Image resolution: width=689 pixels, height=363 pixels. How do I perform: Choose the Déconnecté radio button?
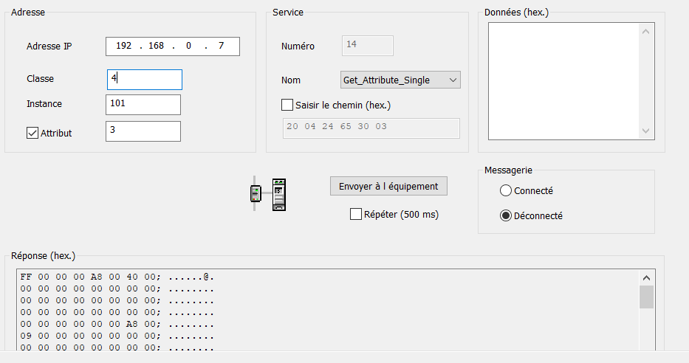(x=506, y=216)
